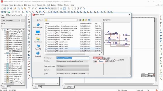Create new folder icon in dialog
The image size is (163, 91).
click(86, 20)
